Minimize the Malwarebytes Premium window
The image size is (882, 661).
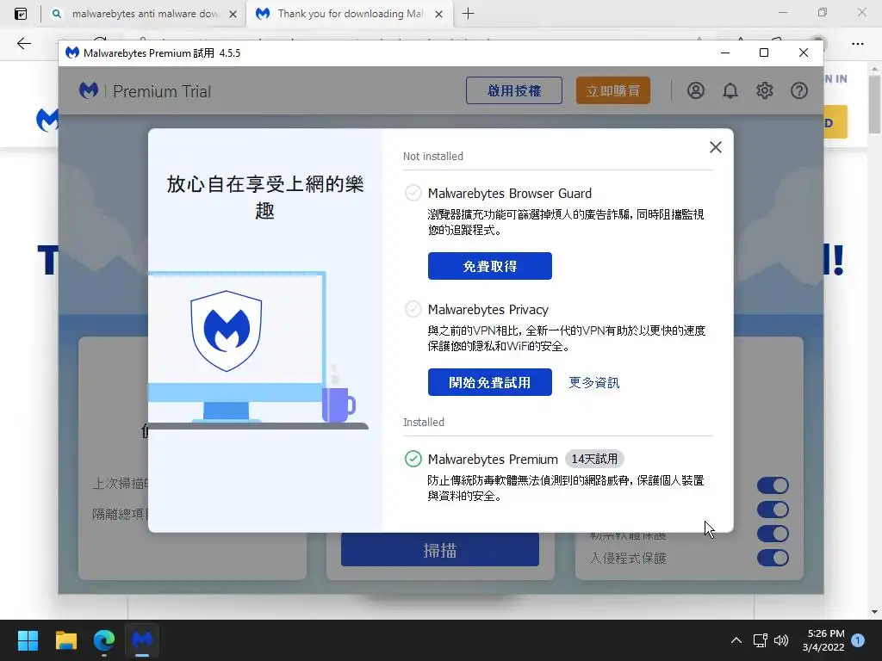tap(725, 53)
